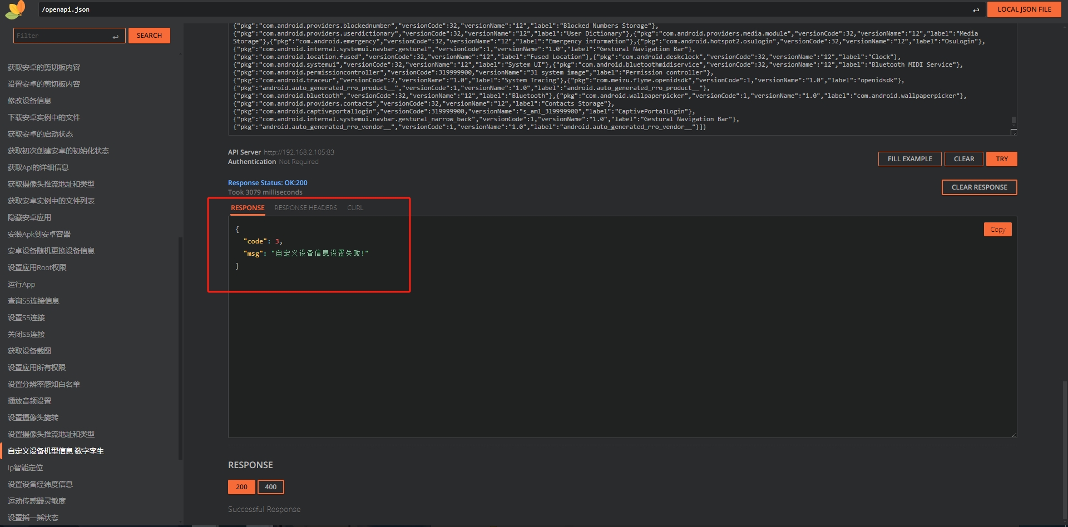Open 获取设备截图 in the sidebar
This screenshot has height=527, width=1068.
tap(29, 351)
